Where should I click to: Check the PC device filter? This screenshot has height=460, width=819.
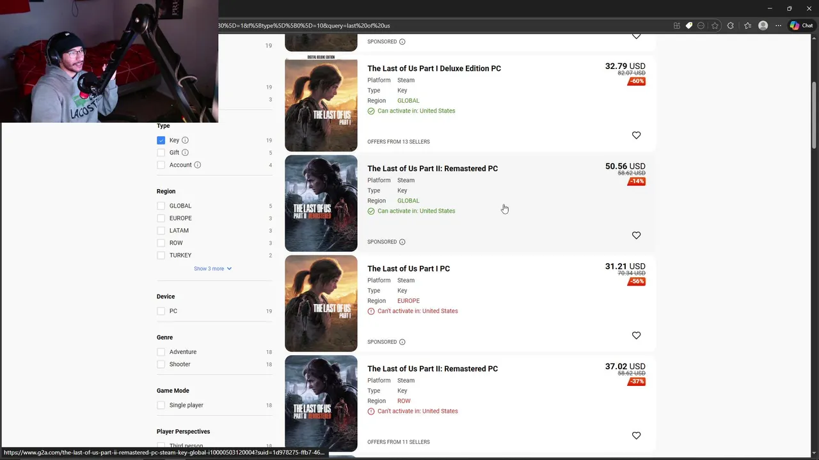pos(161,311)
